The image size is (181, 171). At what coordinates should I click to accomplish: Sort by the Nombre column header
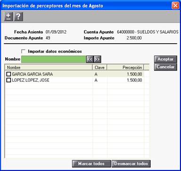(49, 68)
